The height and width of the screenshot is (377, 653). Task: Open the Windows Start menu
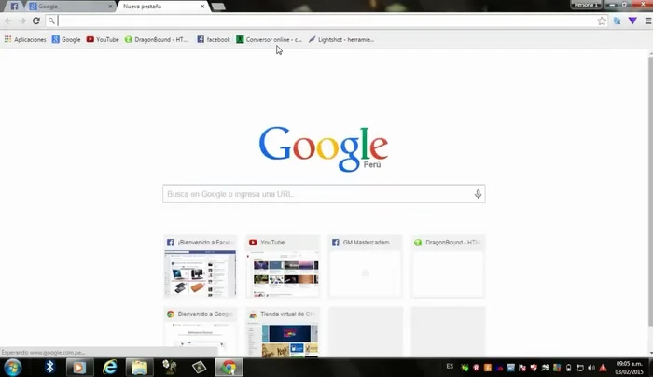click(12, 368)
